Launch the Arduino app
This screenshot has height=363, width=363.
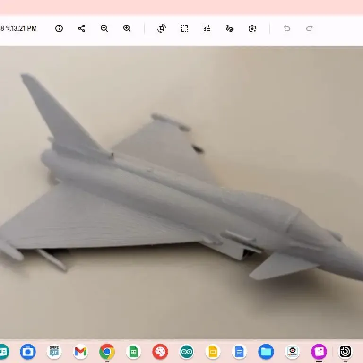(187, 352)
